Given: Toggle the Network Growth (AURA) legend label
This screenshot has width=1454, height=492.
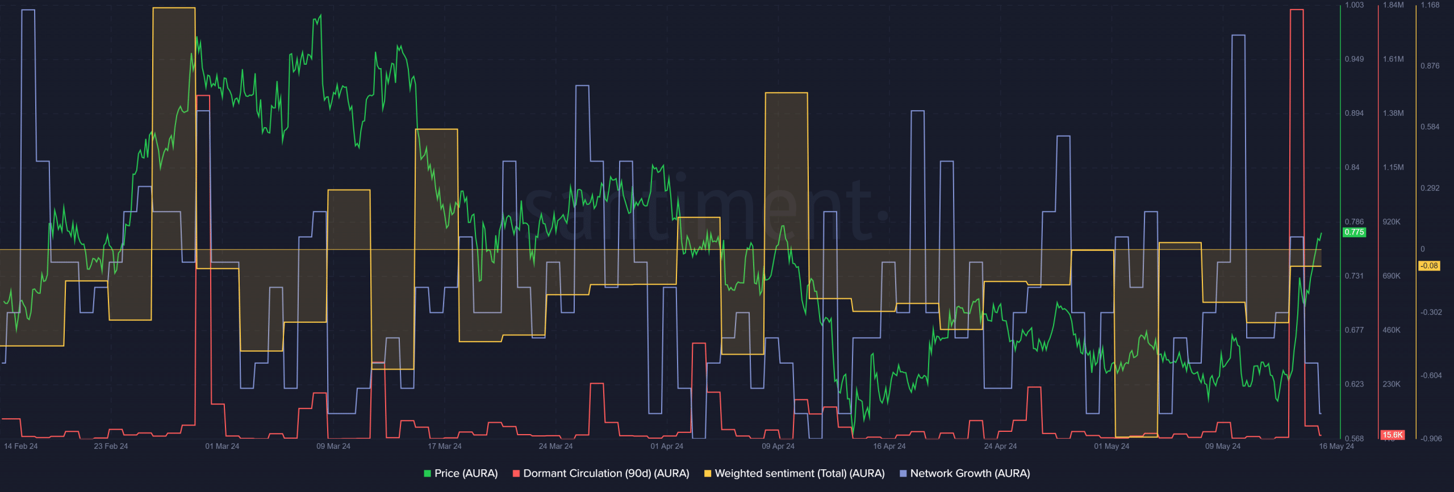Looking at the screenshot, I should coord(970,473).
